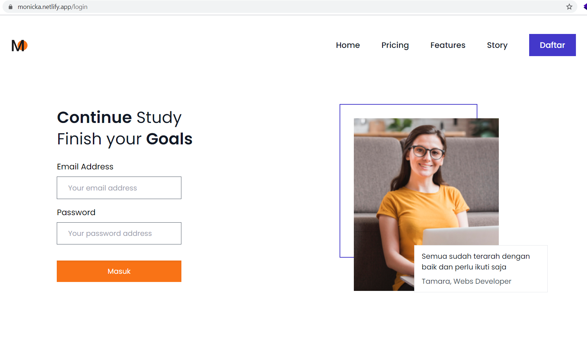The image size is (587, 337).
Task: Click the Tamara testimonial card
Action: point(480,268)
